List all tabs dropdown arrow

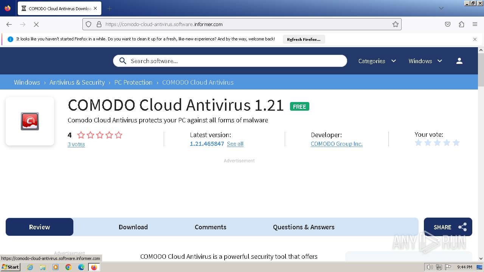pos(441,8)
